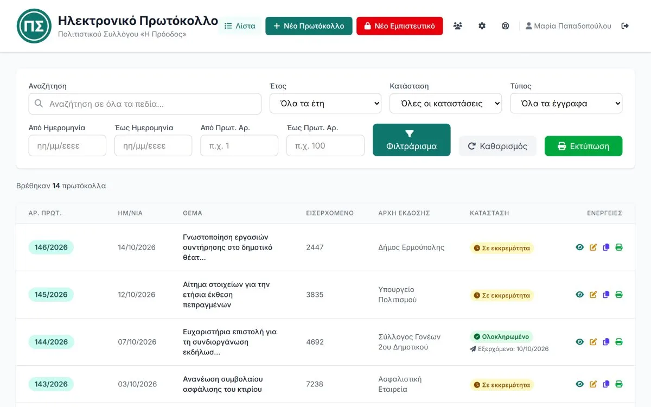Image resolution: width=651 pixels, height=407 pixels.
Task: Edit protocol 144/2026 with pencil icon
Action: click(593, 342)
